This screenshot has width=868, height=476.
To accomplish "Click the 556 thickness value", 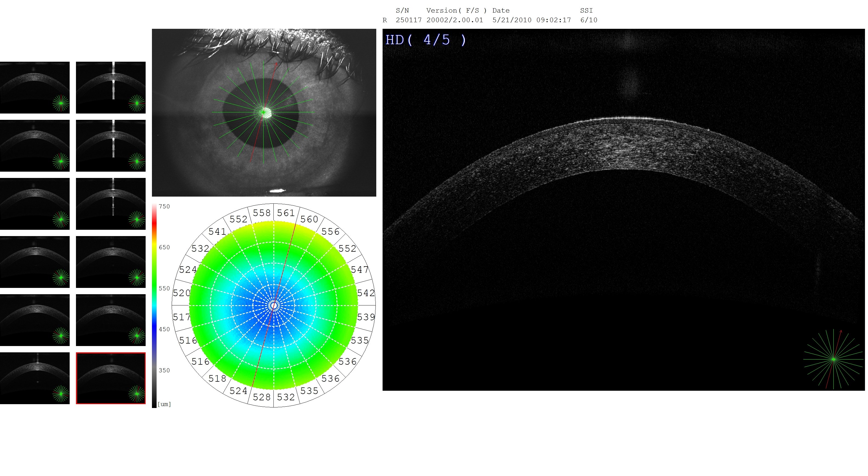I will (330, 231).
